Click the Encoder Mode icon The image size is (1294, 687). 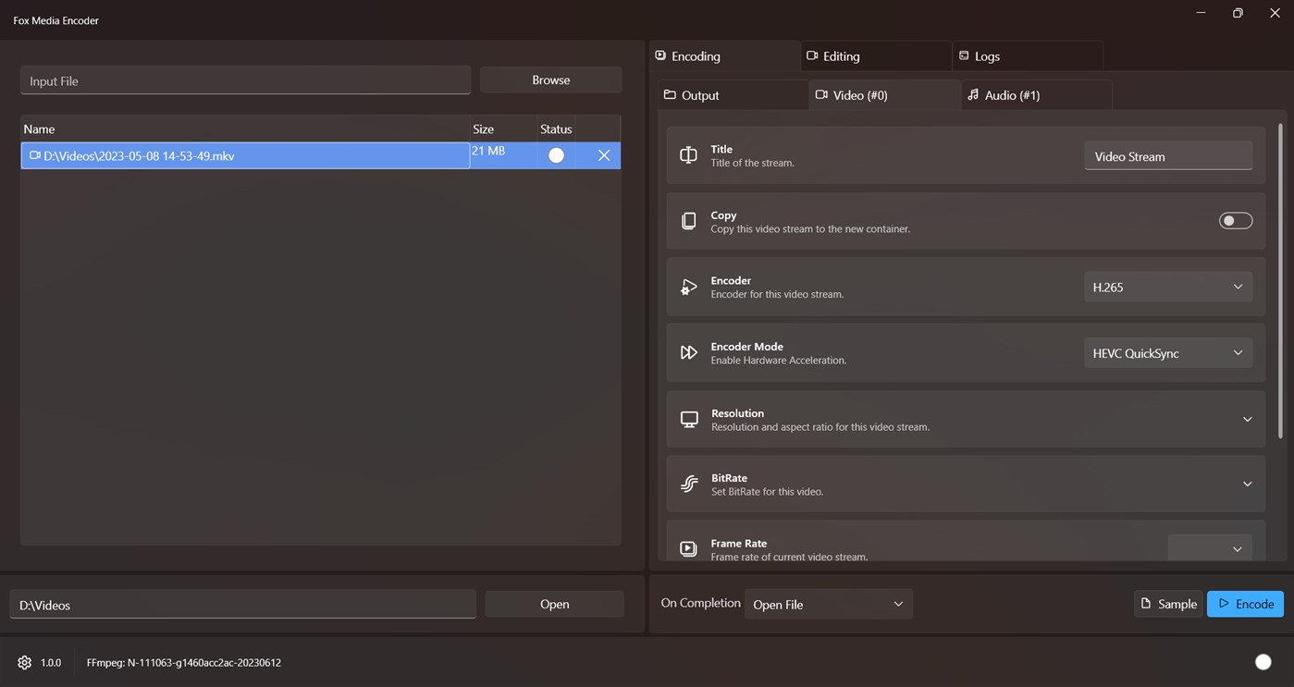coord(688,352)
